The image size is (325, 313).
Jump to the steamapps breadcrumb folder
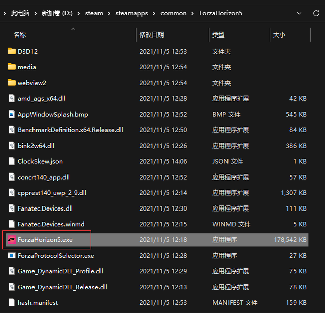[x=132, y=13]
